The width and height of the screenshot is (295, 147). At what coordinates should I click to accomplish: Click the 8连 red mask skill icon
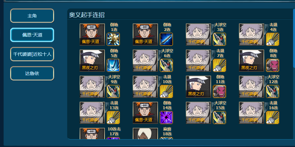pyautogui.click(x=273, y=66)
